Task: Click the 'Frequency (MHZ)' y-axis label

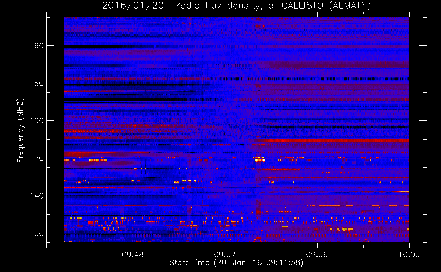Action: (x=20, y=131)
